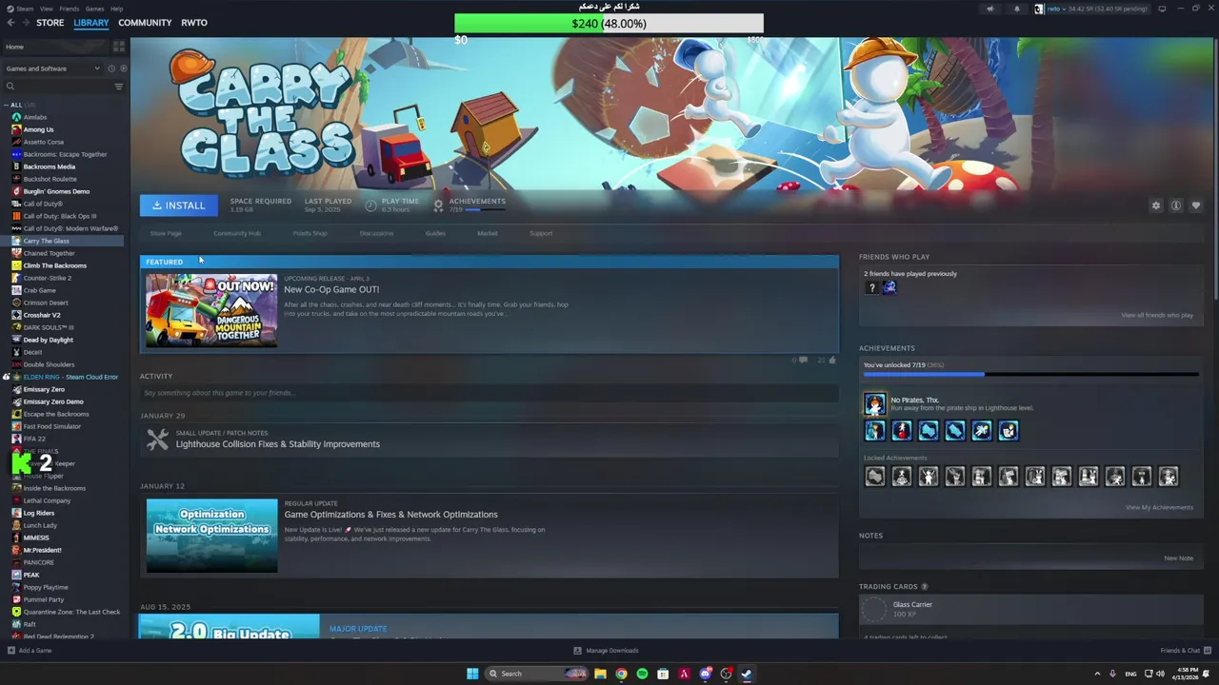Open the game Guides link
This screenshot has height=685, width=1219.
click(435, 233)
